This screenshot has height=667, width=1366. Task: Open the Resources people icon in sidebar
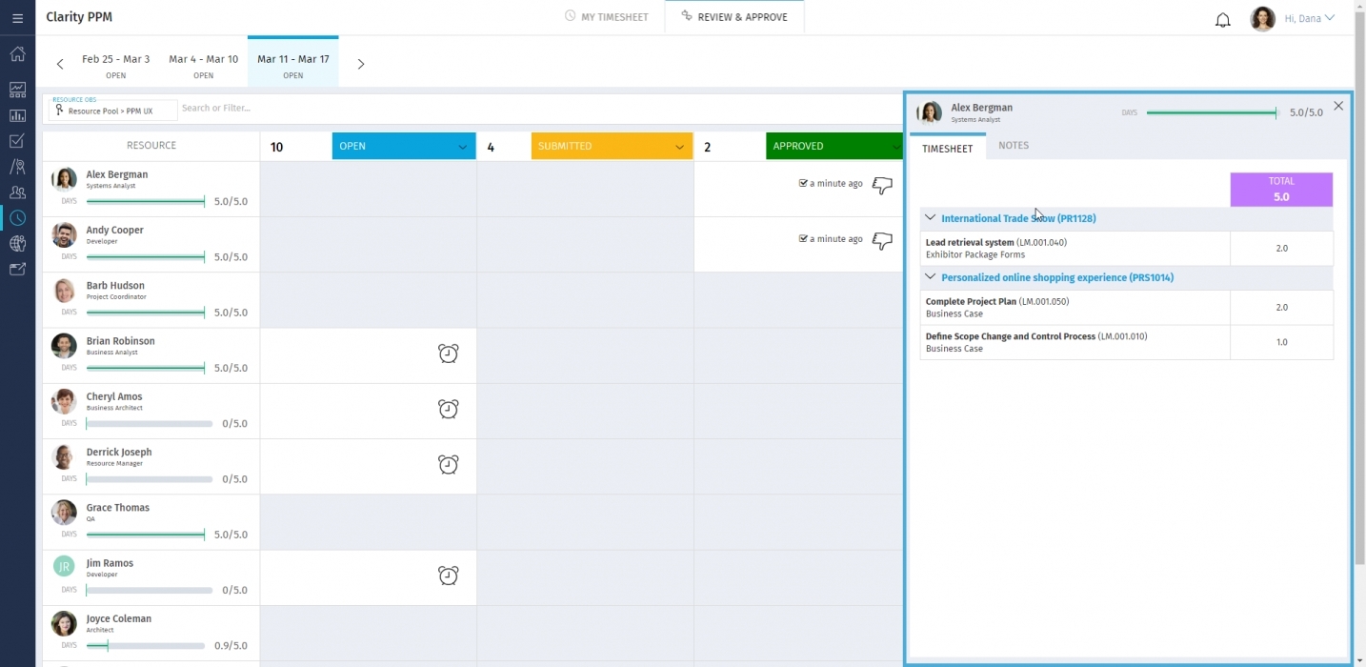pyautogui.click(x=17, y=192)
